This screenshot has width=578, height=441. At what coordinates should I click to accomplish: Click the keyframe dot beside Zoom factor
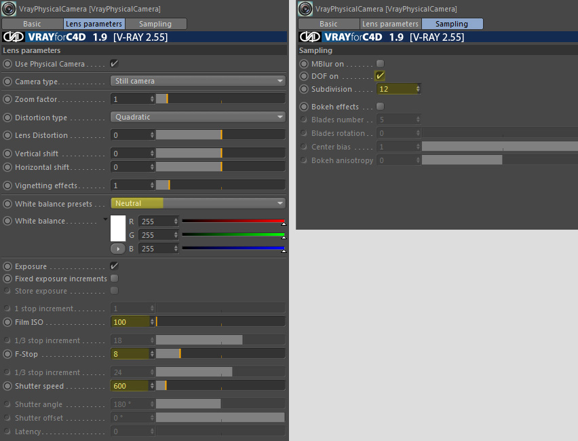[7, 99]
